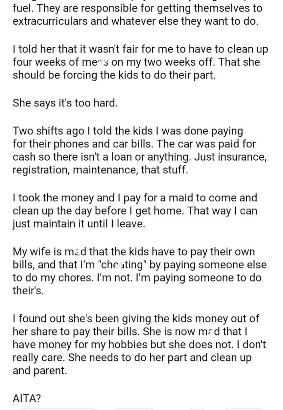Click the line "She says it's too hard."
This screenshot has height=410, width=283.
[66, 103]
